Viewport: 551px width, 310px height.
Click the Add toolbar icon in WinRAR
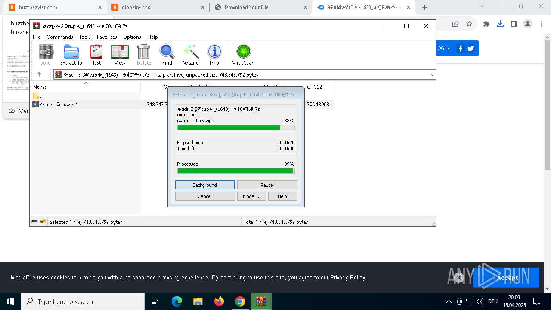pos(46,55)
